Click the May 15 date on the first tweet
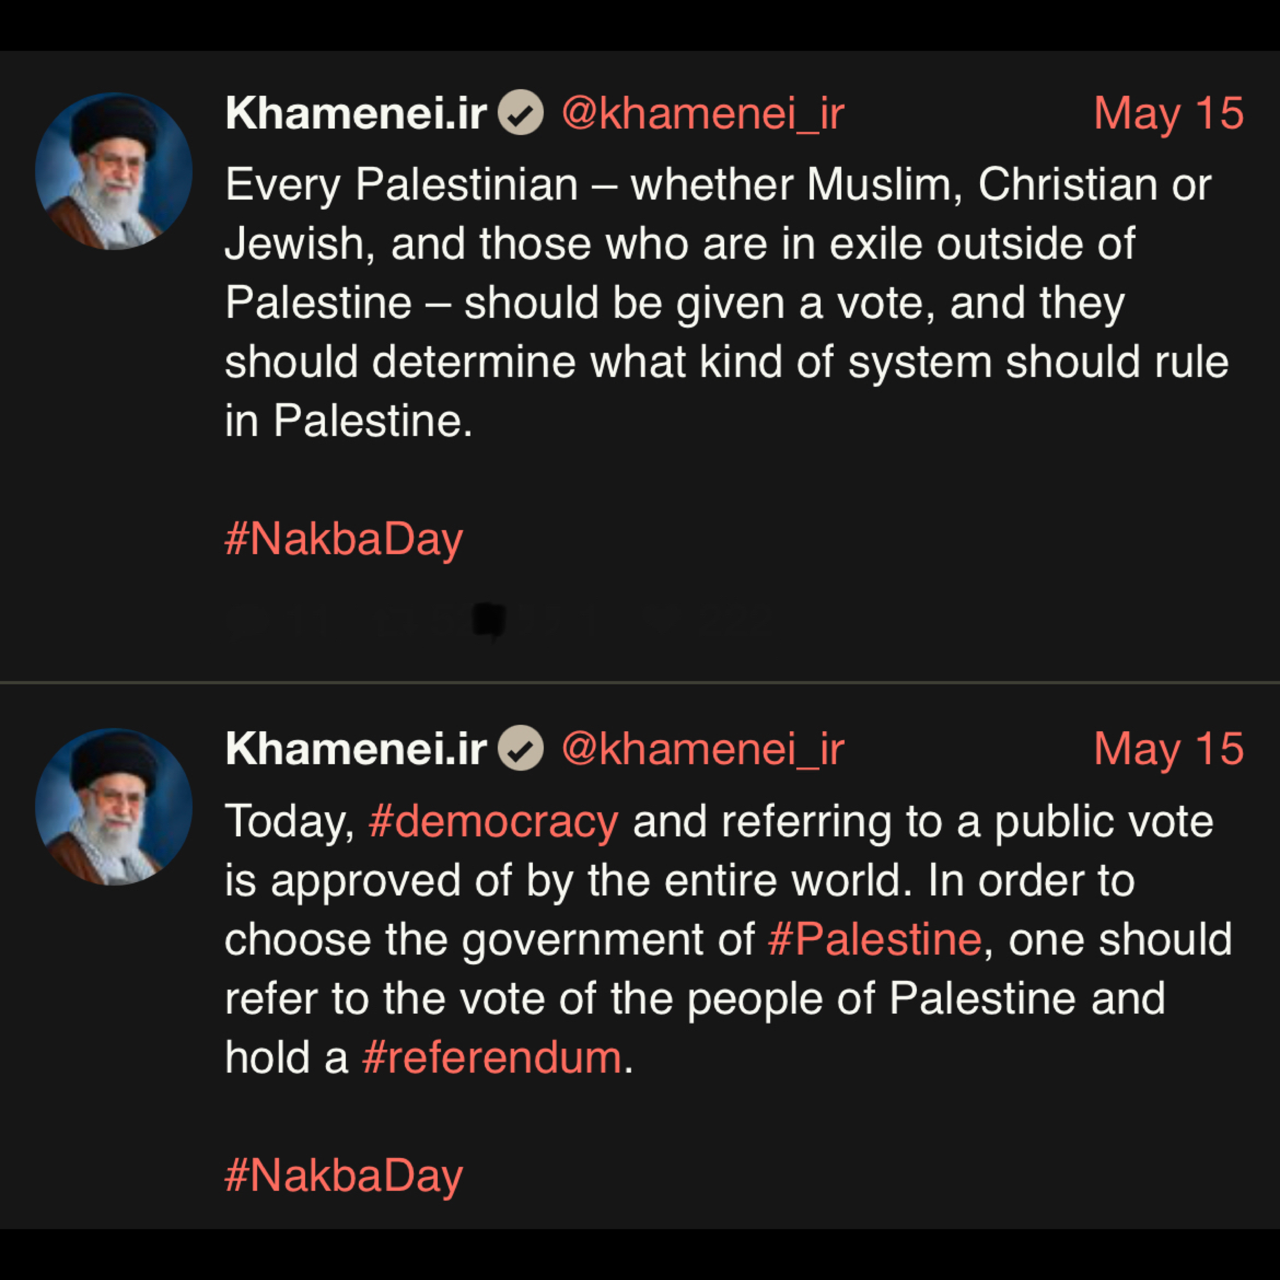The image size is (1280, 1280). pyautogui.click(x=1168, y=113)
